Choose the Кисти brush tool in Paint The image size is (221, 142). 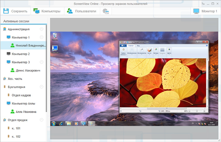(x=149, y=51)
